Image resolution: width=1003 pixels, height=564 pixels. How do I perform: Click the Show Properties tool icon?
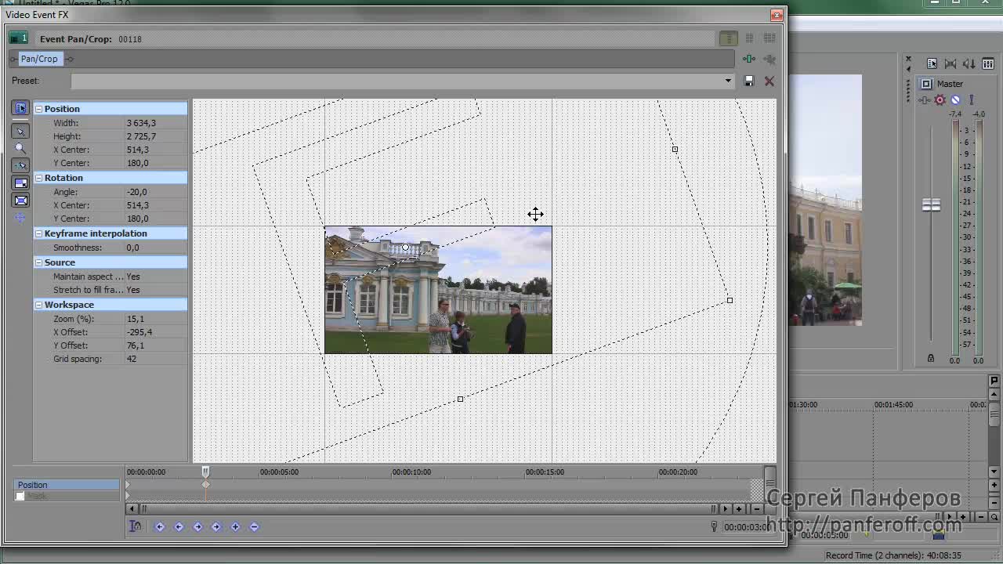21,108
